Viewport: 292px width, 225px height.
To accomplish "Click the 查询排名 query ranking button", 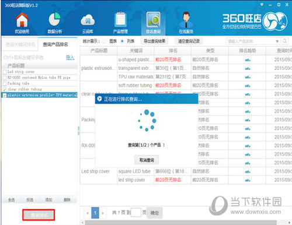I will (39, 215).
